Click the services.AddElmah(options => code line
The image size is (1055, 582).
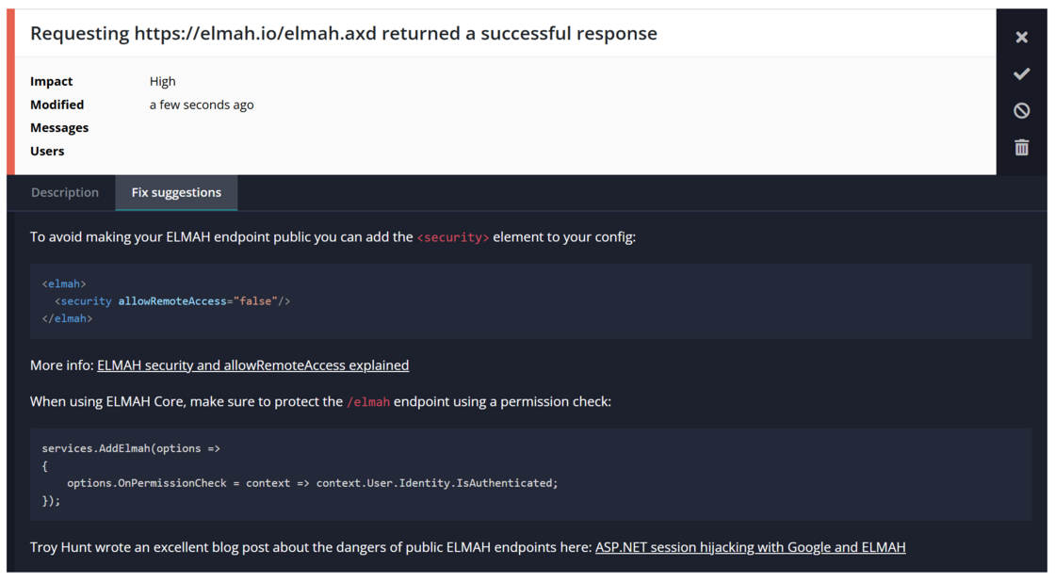coord(131,449)
